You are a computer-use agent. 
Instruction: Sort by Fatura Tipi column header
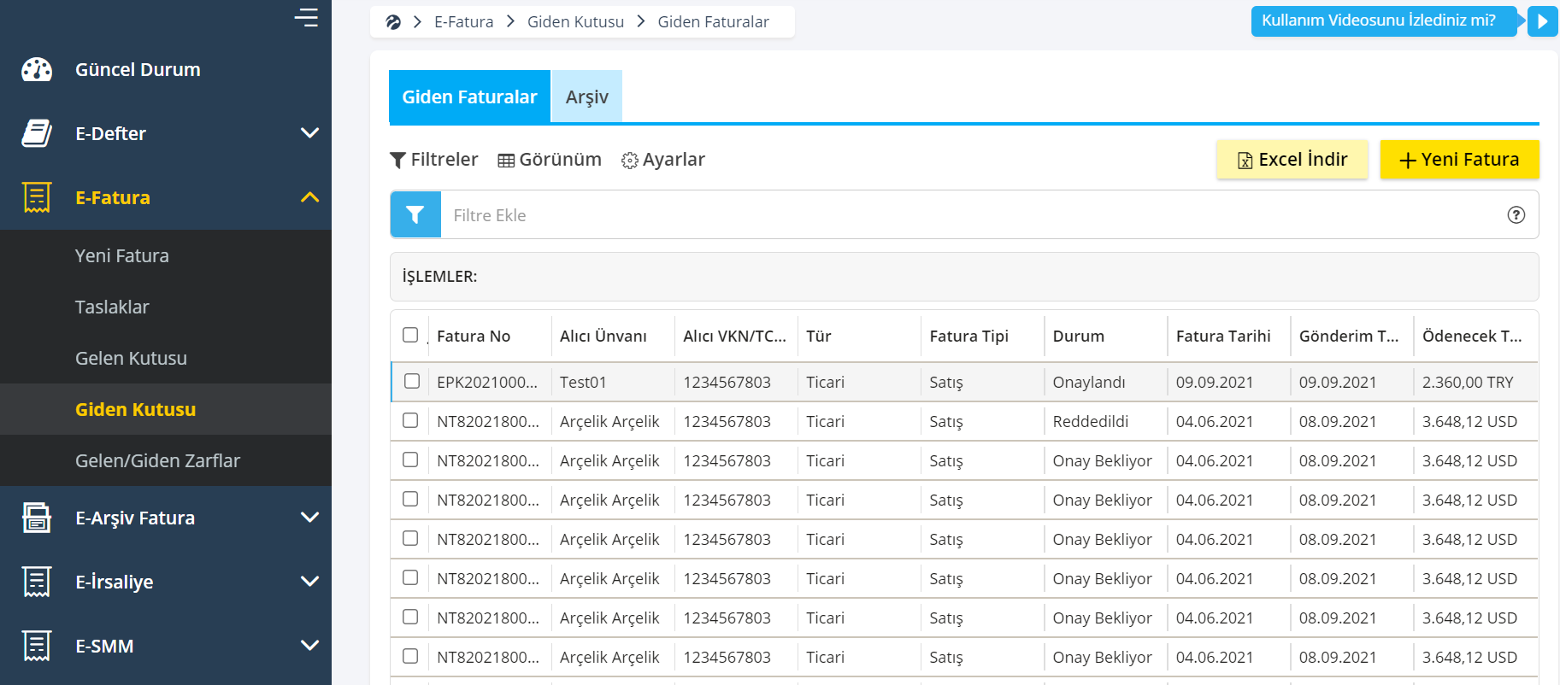click(x=969, y=336)
